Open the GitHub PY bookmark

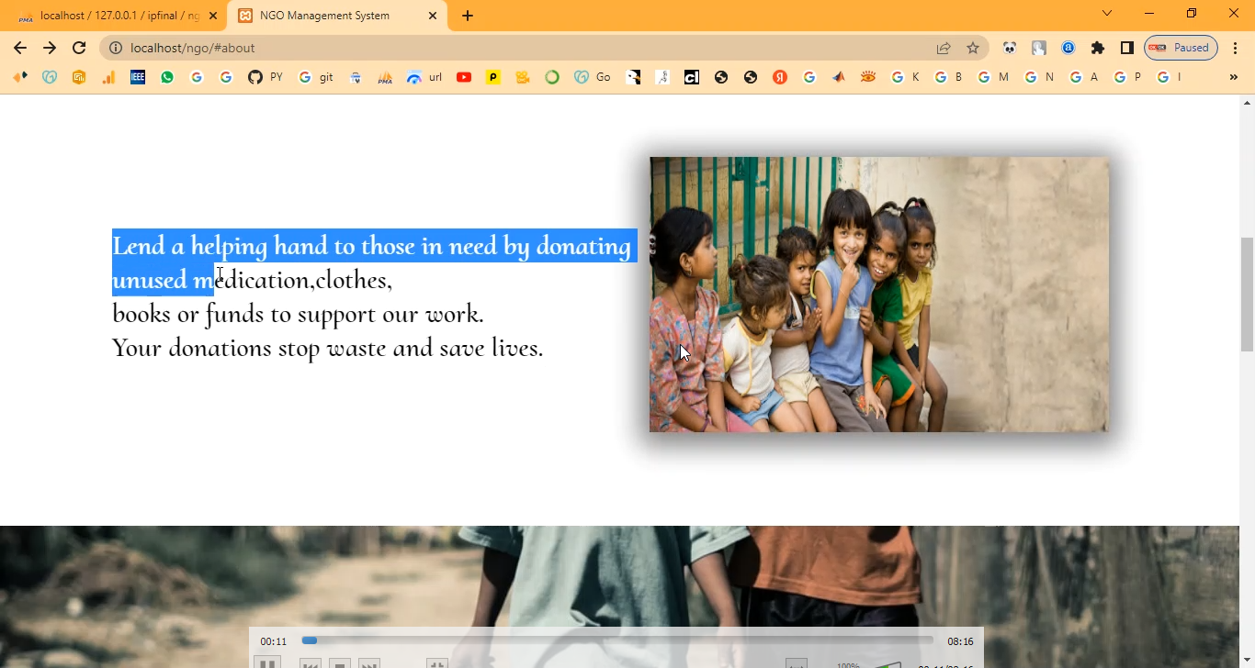265,77
